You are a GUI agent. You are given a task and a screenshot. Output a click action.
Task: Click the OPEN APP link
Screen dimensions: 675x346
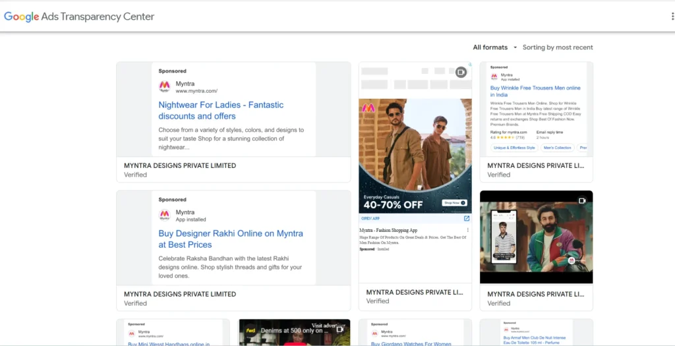coord(370,219)
